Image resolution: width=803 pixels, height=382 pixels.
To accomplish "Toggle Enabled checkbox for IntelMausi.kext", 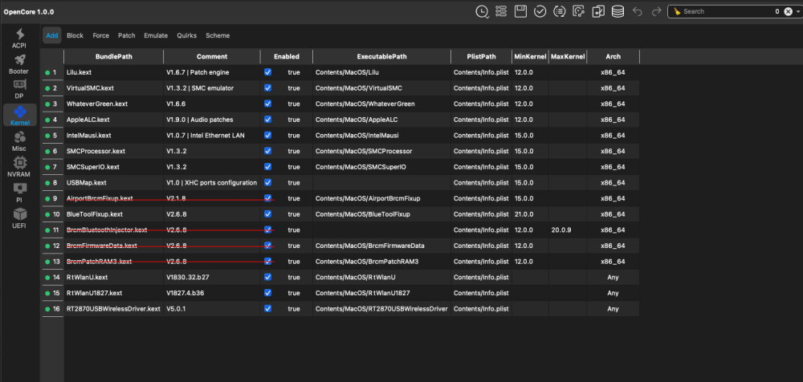I will (x=268, y=135).
